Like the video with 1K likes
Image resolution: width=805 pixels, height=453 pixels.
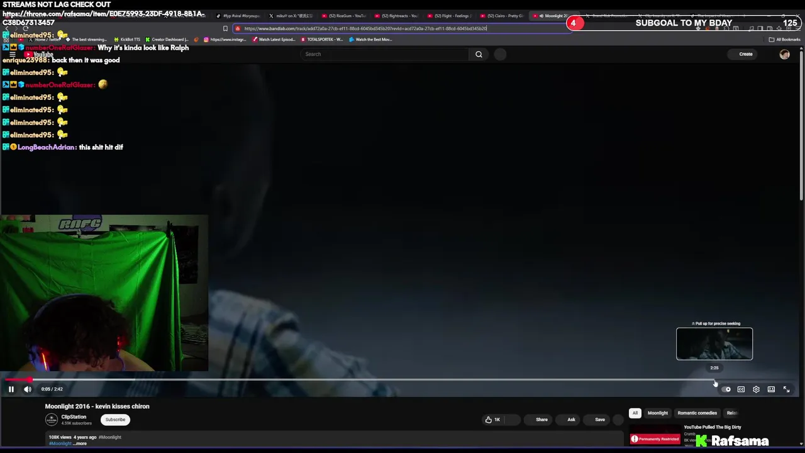[x=492, y=420]
